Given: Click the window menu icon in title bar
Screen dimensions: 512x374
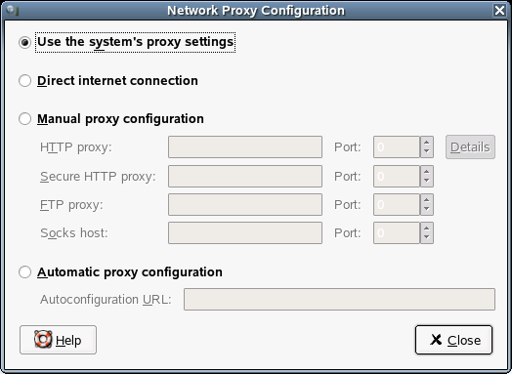Looking at the screenshot, I should [12, 11].
